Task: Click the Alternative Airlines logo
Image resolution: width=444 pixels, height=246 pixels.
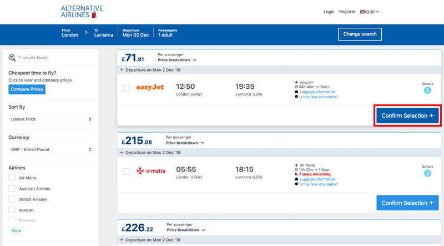Action: (82, 12)
